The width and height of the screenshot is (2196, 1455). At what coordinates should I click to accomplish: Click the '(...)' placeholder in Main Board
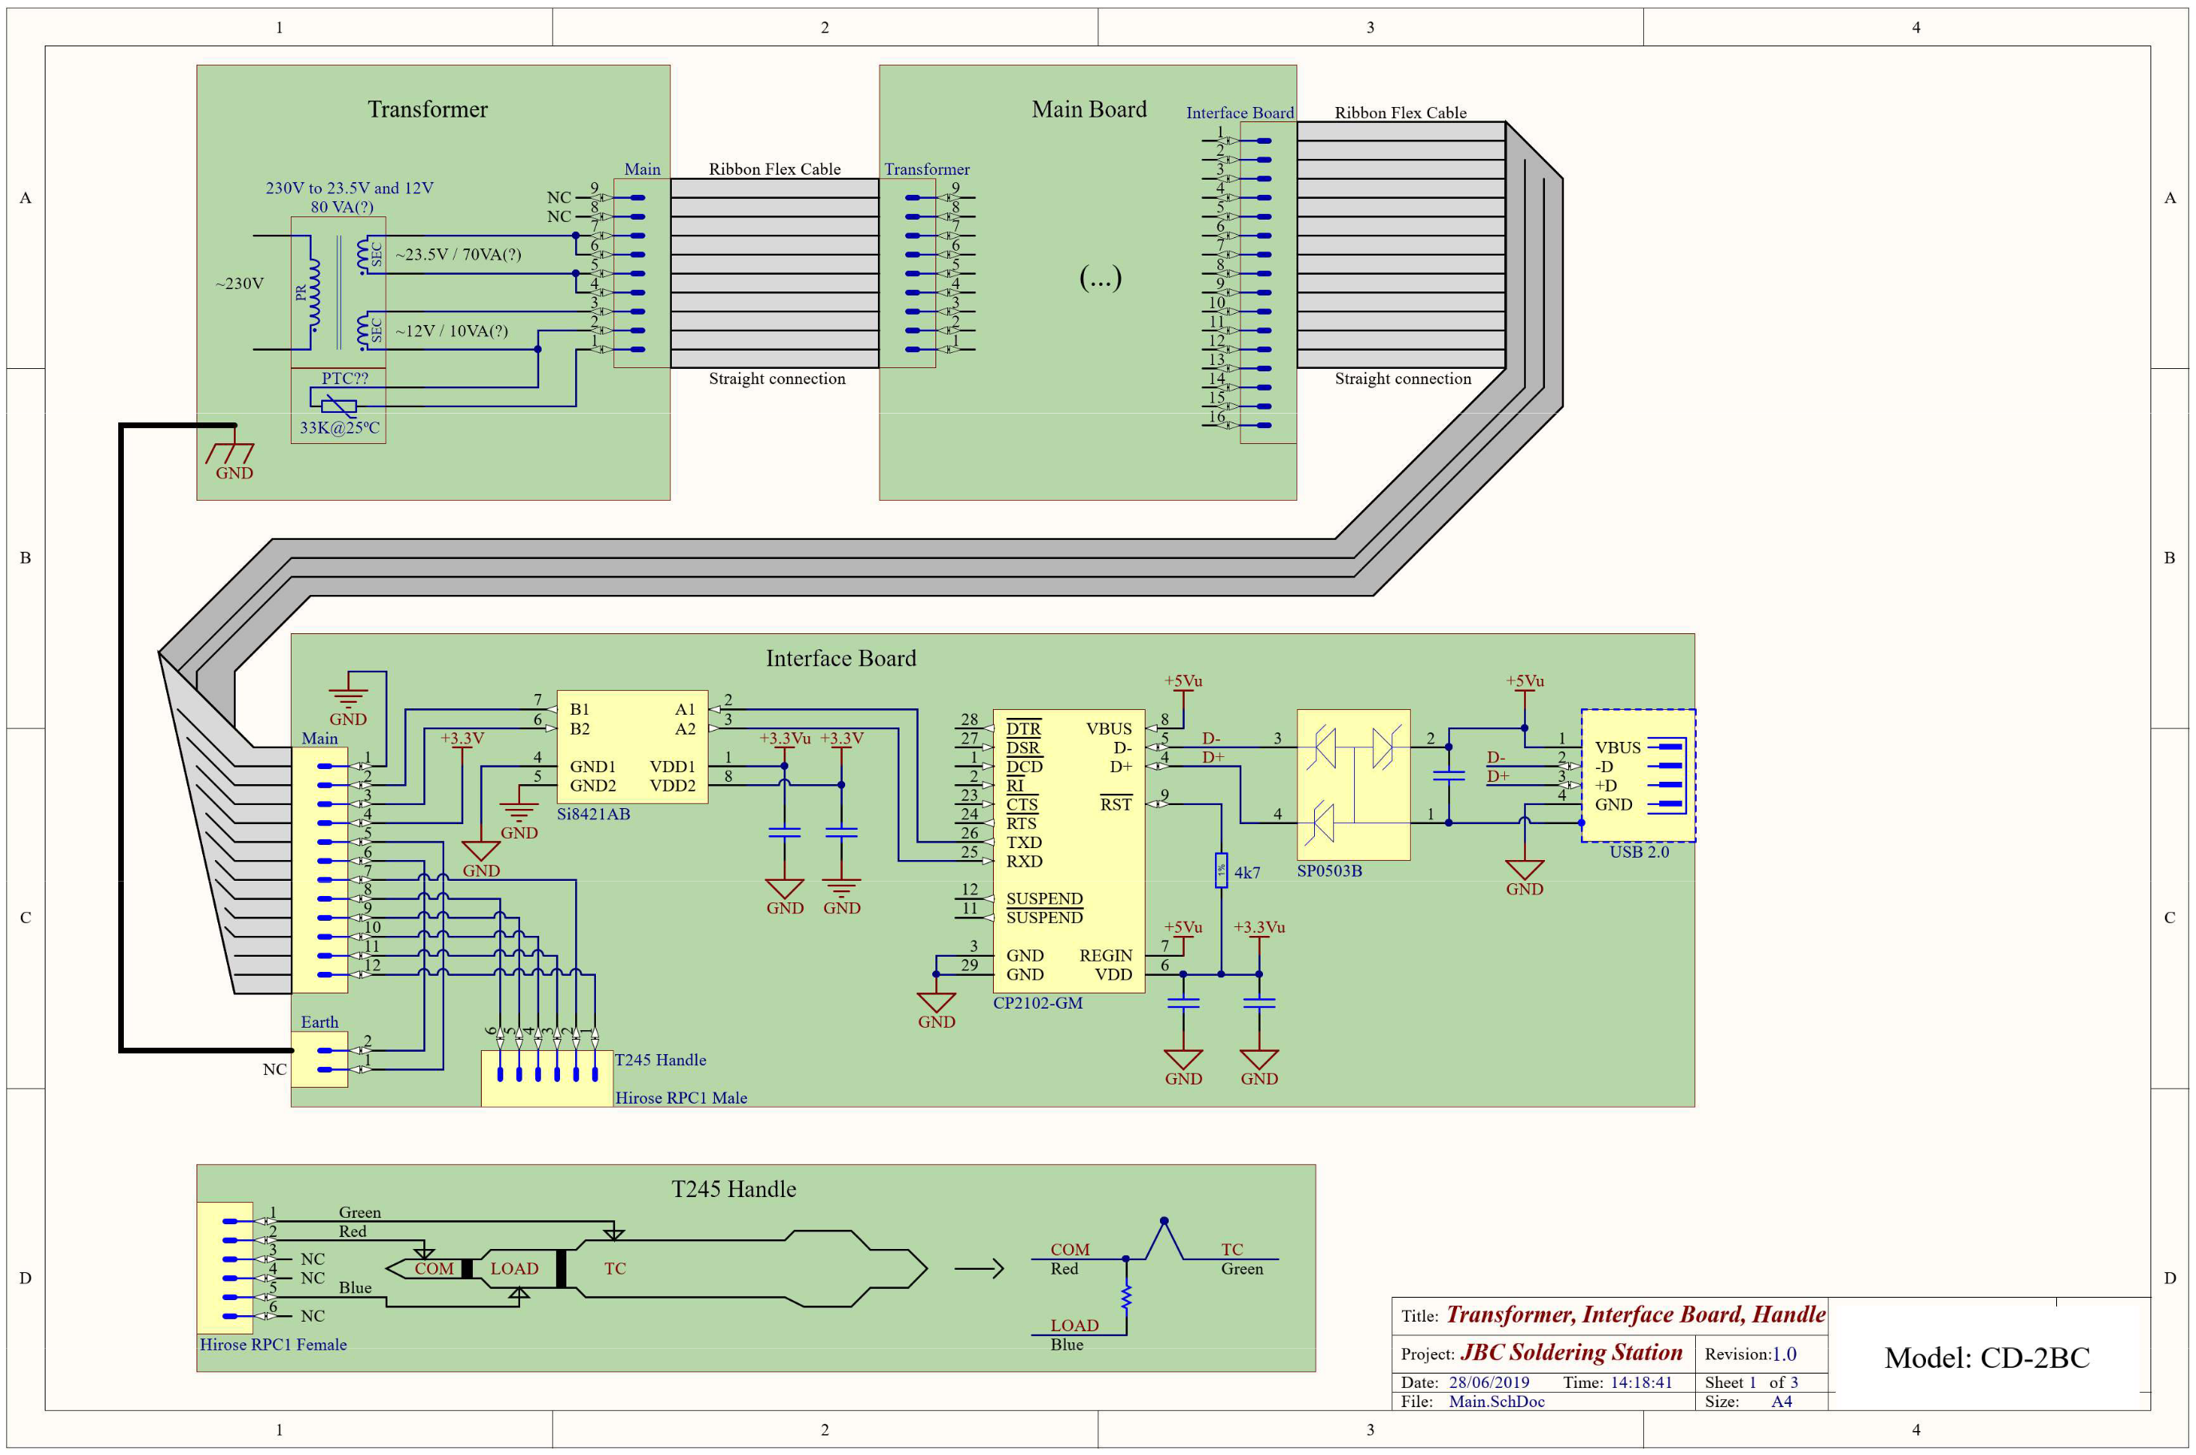[1100, 276]
